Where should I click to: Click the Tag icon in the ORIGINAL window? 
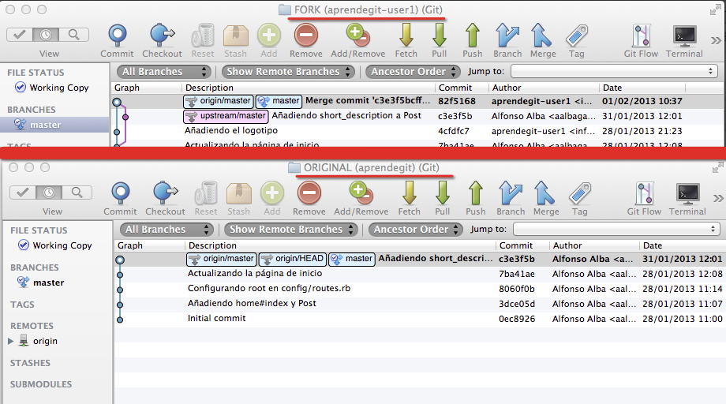580,194
